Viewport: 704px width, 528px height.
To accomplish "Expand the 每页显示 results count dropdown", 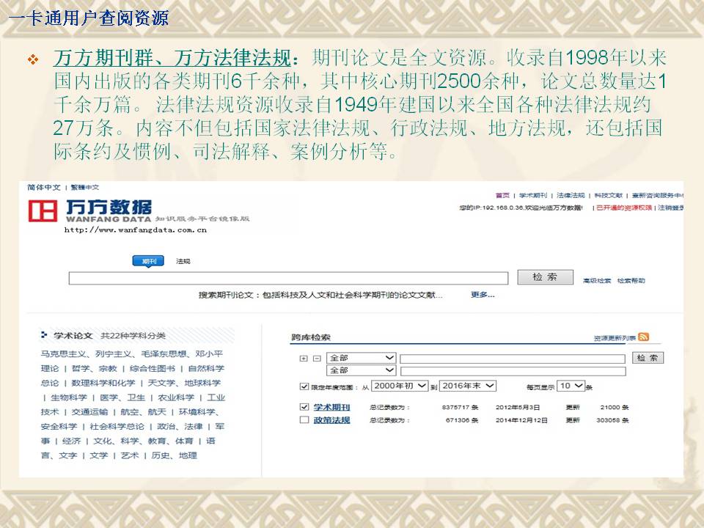I will (571, 386).
